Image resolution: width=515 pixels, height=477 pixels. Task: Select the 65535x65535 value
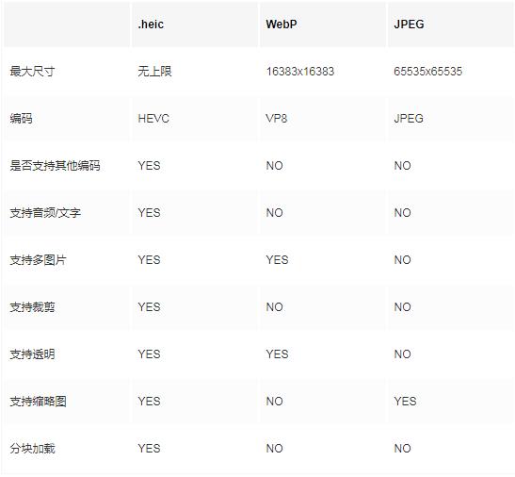point(428,72)
